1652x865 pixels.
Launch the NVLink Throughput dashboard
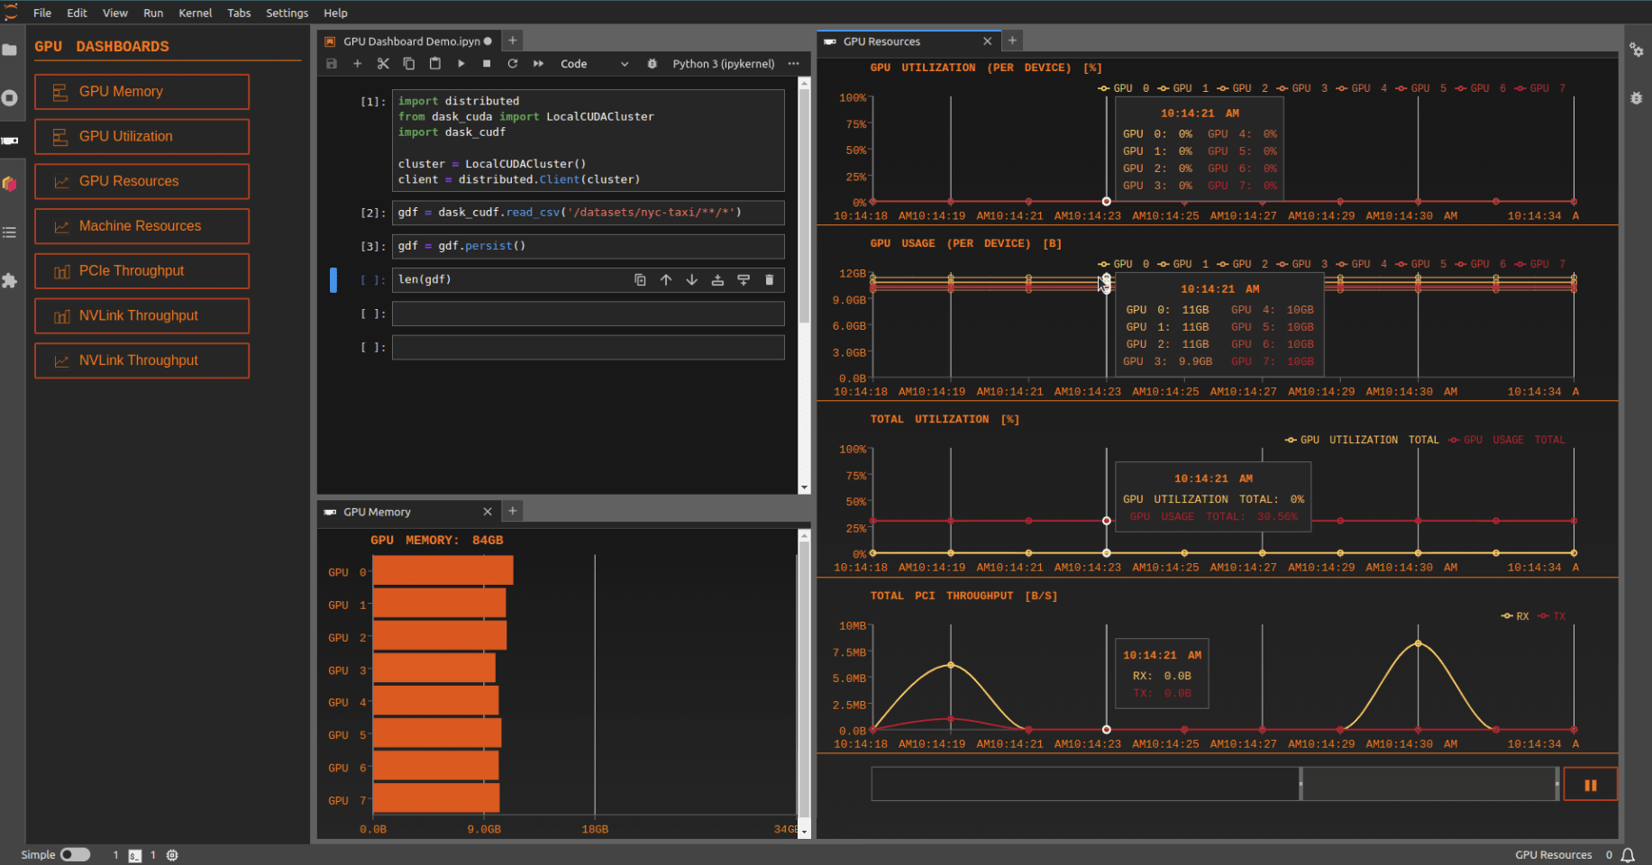(141, 315)
